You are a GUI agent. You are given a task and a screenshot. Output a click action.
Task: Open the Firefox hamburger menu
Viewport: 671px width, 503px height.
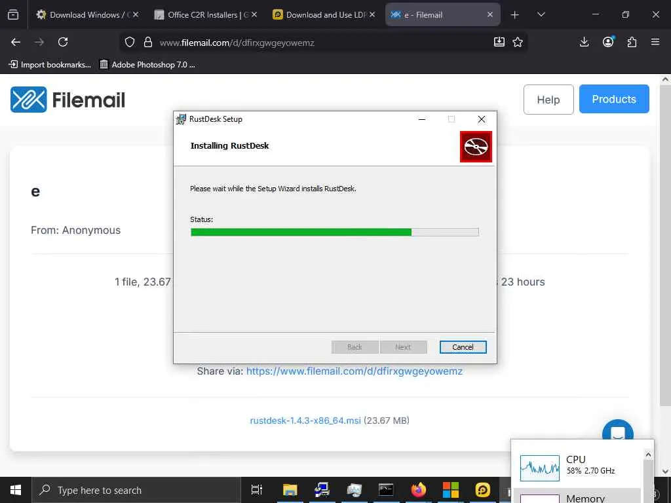[x=655, y=42]
